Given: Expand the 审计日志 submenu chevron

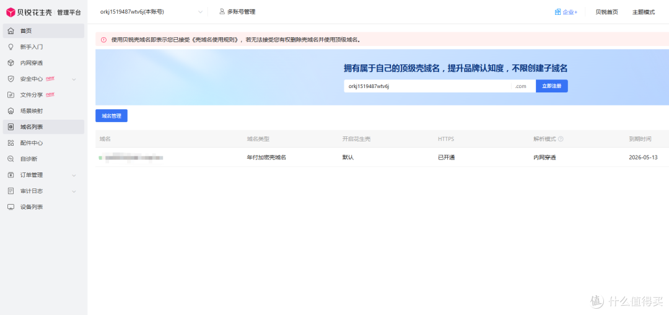Looking at the screenshot, I should (x=74, y=191).
